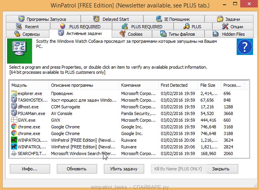Click the Panda Security company cell
Screen dimensions: 259x190
138,113
